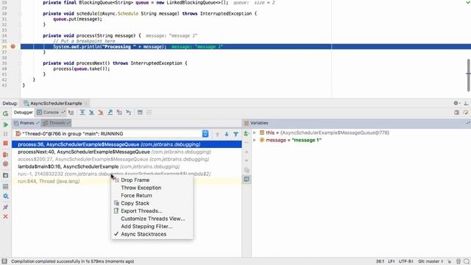Restore Variables panel layout icon

pos(468,123)
